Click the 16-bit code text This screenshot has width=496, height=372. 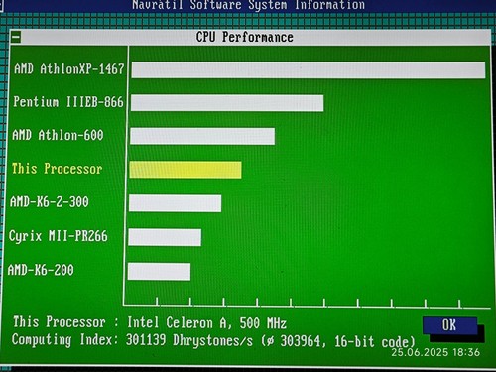point(372,341)
